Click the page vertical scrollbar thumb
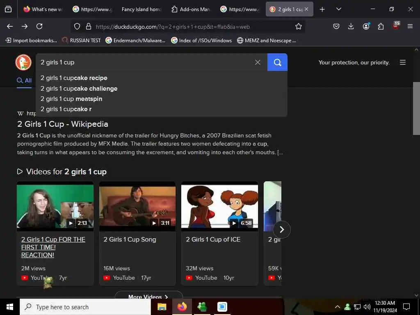The height and width of the screenshot is (315, 420). 416,108
